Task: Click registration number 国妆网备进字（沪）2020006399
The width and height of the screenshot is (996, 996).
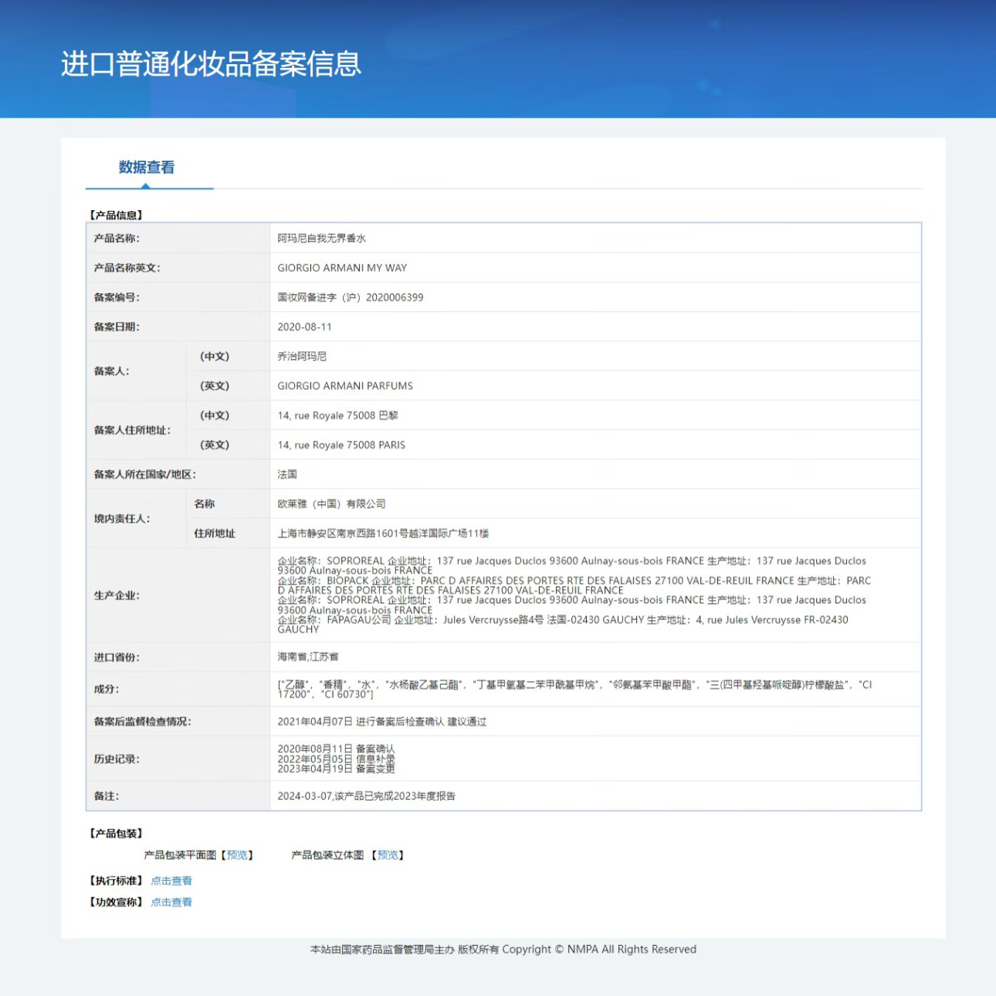Action: pyautogui.click(x=350, y=297)
